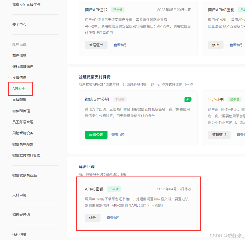
Task: Open 查看指引 link for 商户API证书
Action: click(120, 45)
